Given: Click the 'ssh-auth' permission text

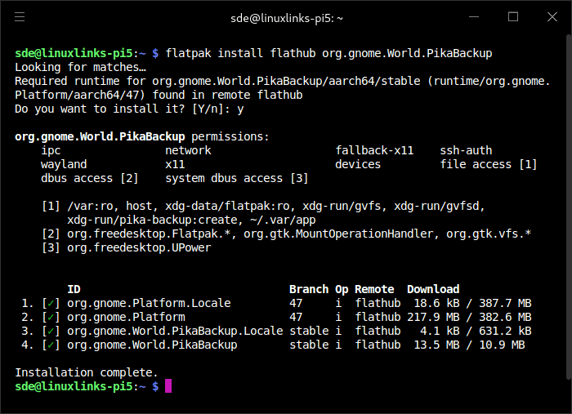Looking at the screenshot, I should tap(466, 150).
